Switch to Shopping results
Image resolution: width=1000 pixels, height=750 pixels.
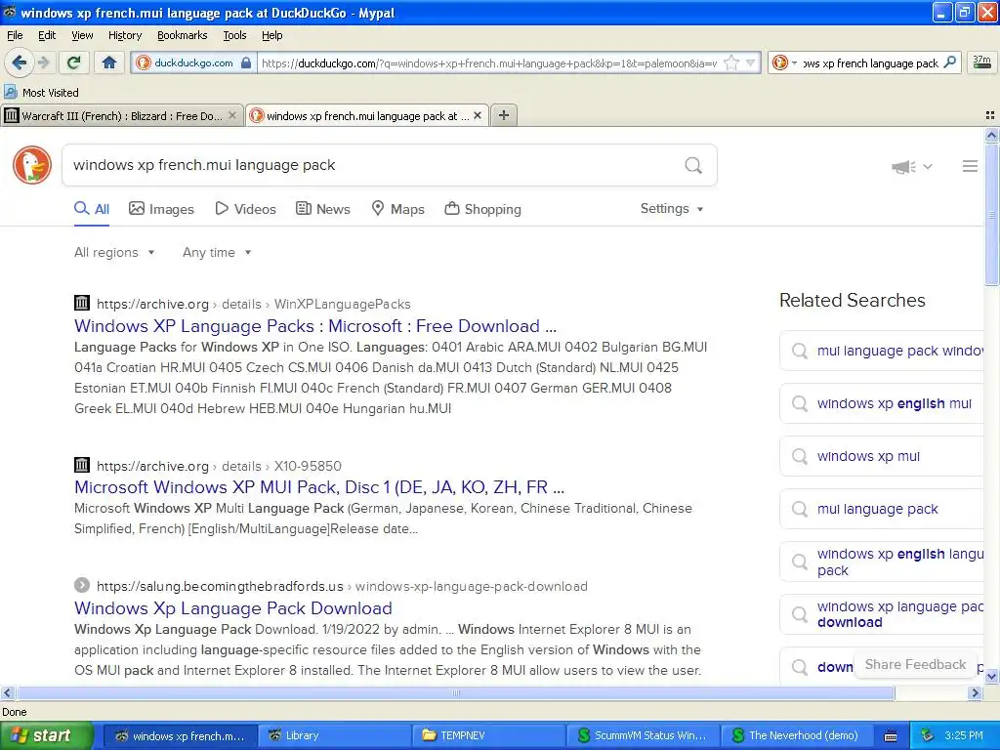pos(482,209)
